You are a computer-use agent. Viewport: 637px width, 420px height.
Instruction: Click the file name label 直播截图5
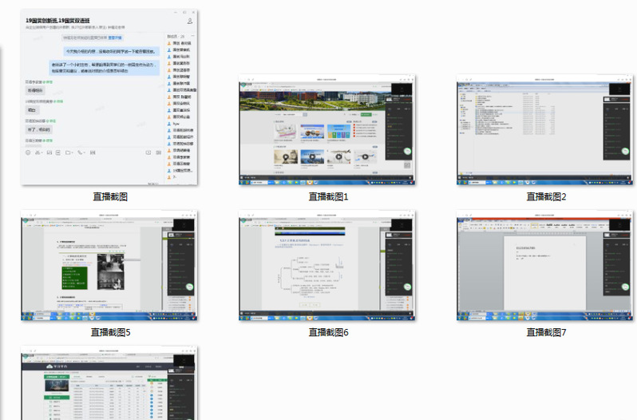click(110, 332)
